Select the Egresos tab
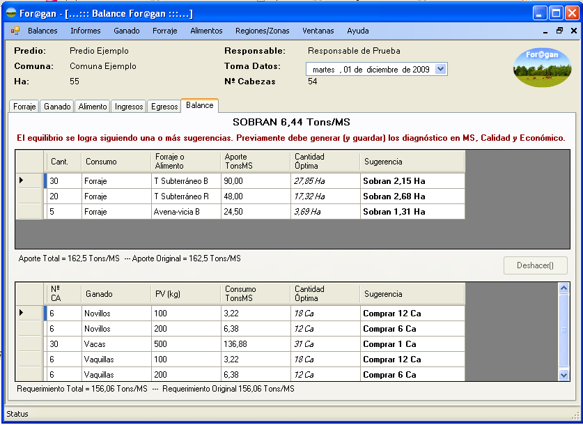The image size is (583, 425). tap(164, 107)
